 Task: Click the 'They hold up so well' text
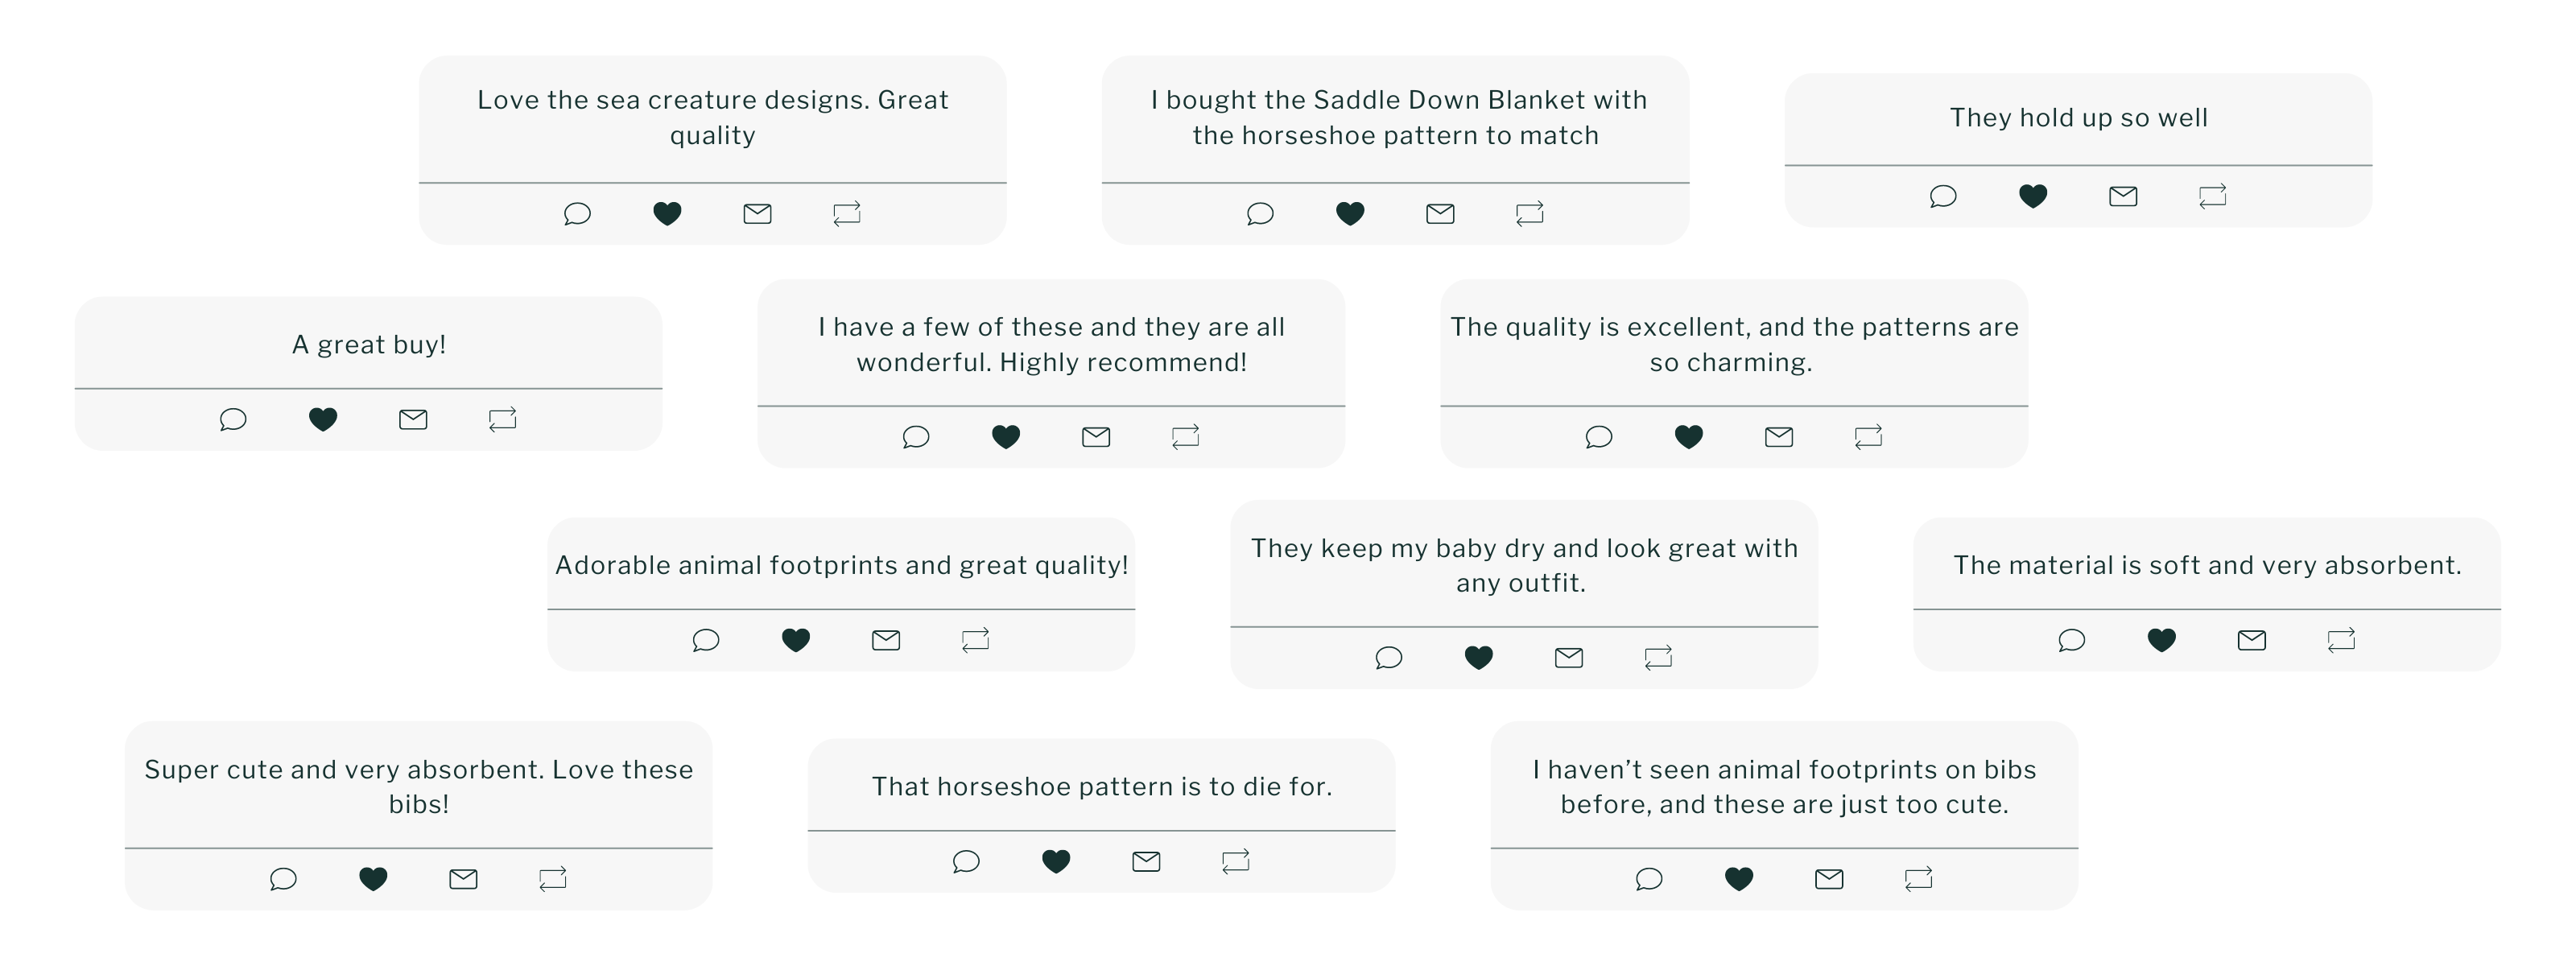[x=2078, y=118]
